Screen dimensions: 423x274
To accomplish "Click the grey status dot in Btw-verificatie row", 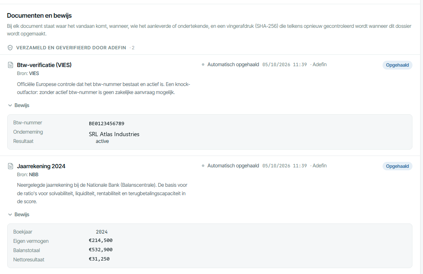I will (x=203, y=64).
